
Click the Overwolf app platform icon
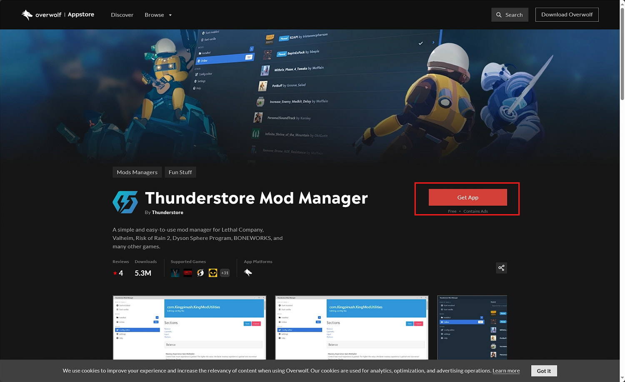click(x=248, y=273)
